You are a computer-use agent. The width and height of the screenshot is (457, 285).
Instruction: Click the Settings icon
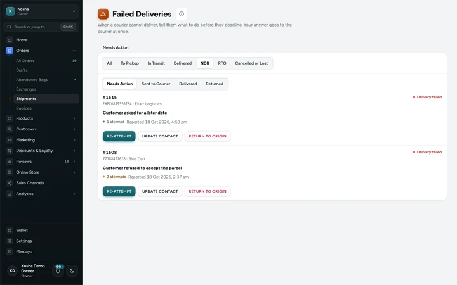[x=10, y=241]
